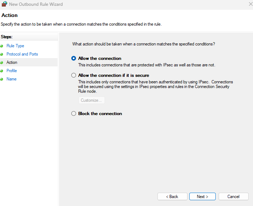
Task: Open the Protocol and Ports step
Action: [x=22, y=54]
